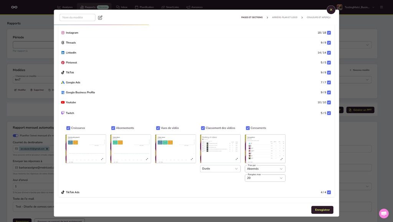Go to Pages et sections step
This screenshot has height=222, width=393.
252,18
